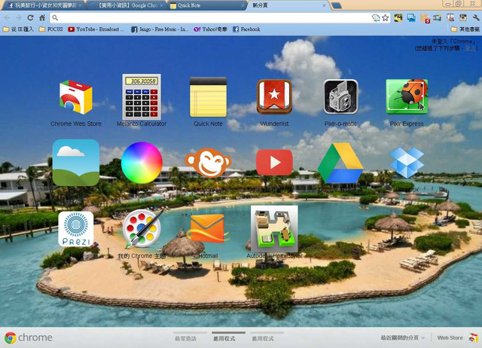Open the landscape cloud-and-hills app icon
The width and height of the screenshot is (482, 348).
point(75,162)
